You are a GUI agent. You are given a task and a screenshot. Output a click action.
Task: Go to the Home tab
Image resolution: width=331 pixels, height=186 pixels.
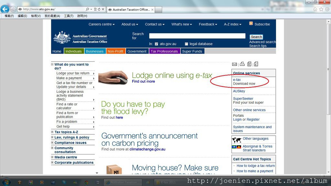point(57,51)
